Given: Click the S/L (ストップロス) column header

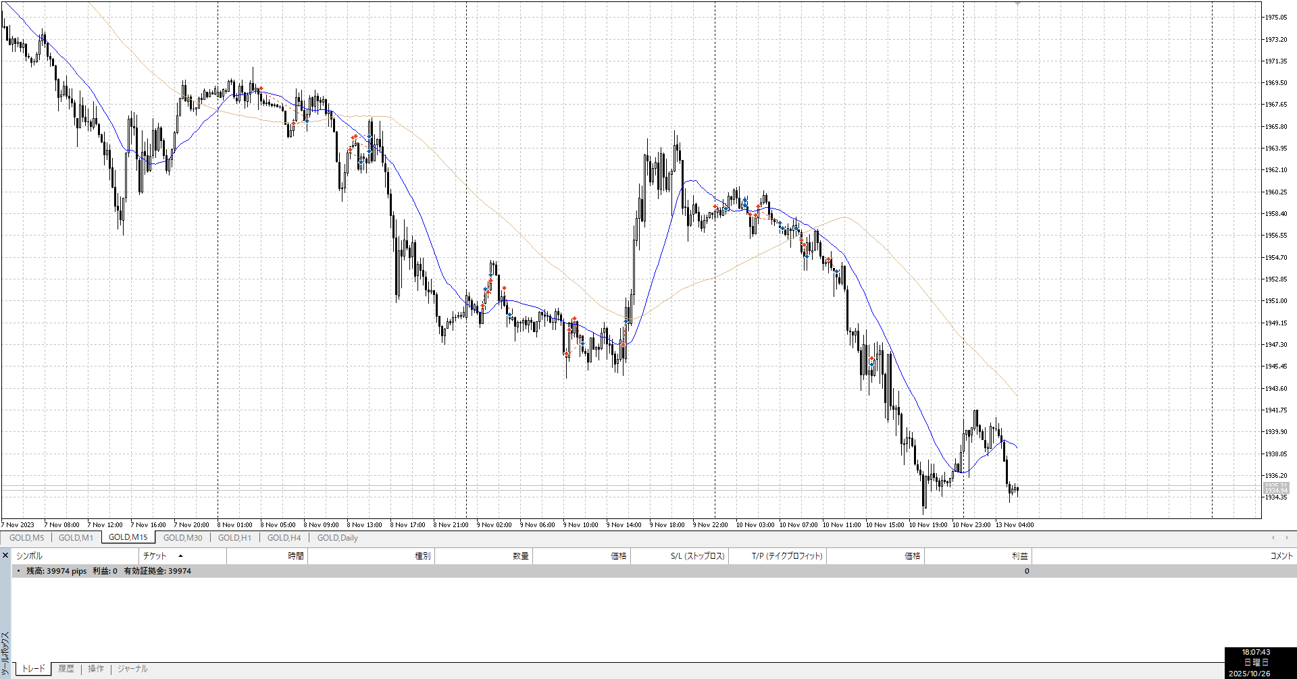Looking at the screenshot, I should tap(697, 556).
